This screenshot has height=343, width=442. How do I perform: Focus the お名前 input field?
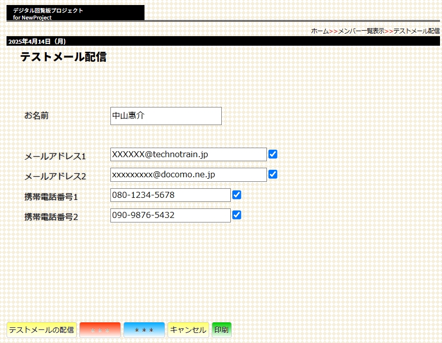(166, 116)
